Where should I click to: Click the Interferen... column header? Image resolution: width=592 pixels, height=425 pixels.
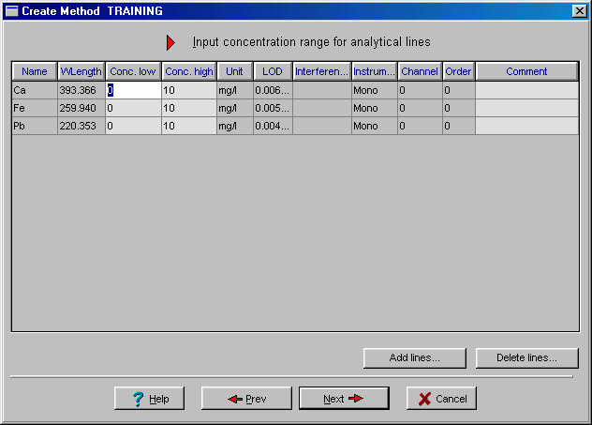point(321,71)
